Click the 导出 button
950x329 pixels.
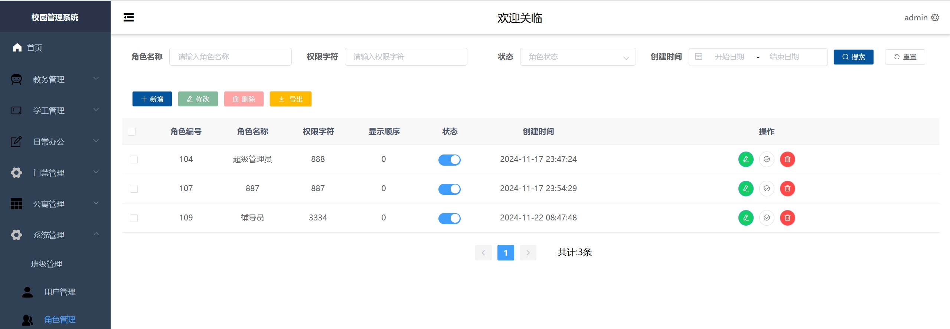[291, 99]
